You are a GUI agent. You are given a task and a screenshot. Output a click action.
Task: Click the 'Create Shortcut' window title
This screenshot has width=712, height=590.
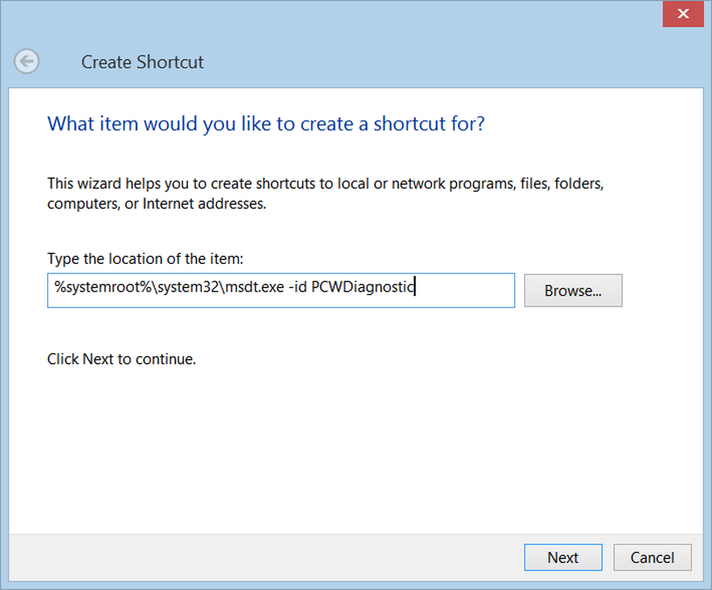[x=142, y=62]
